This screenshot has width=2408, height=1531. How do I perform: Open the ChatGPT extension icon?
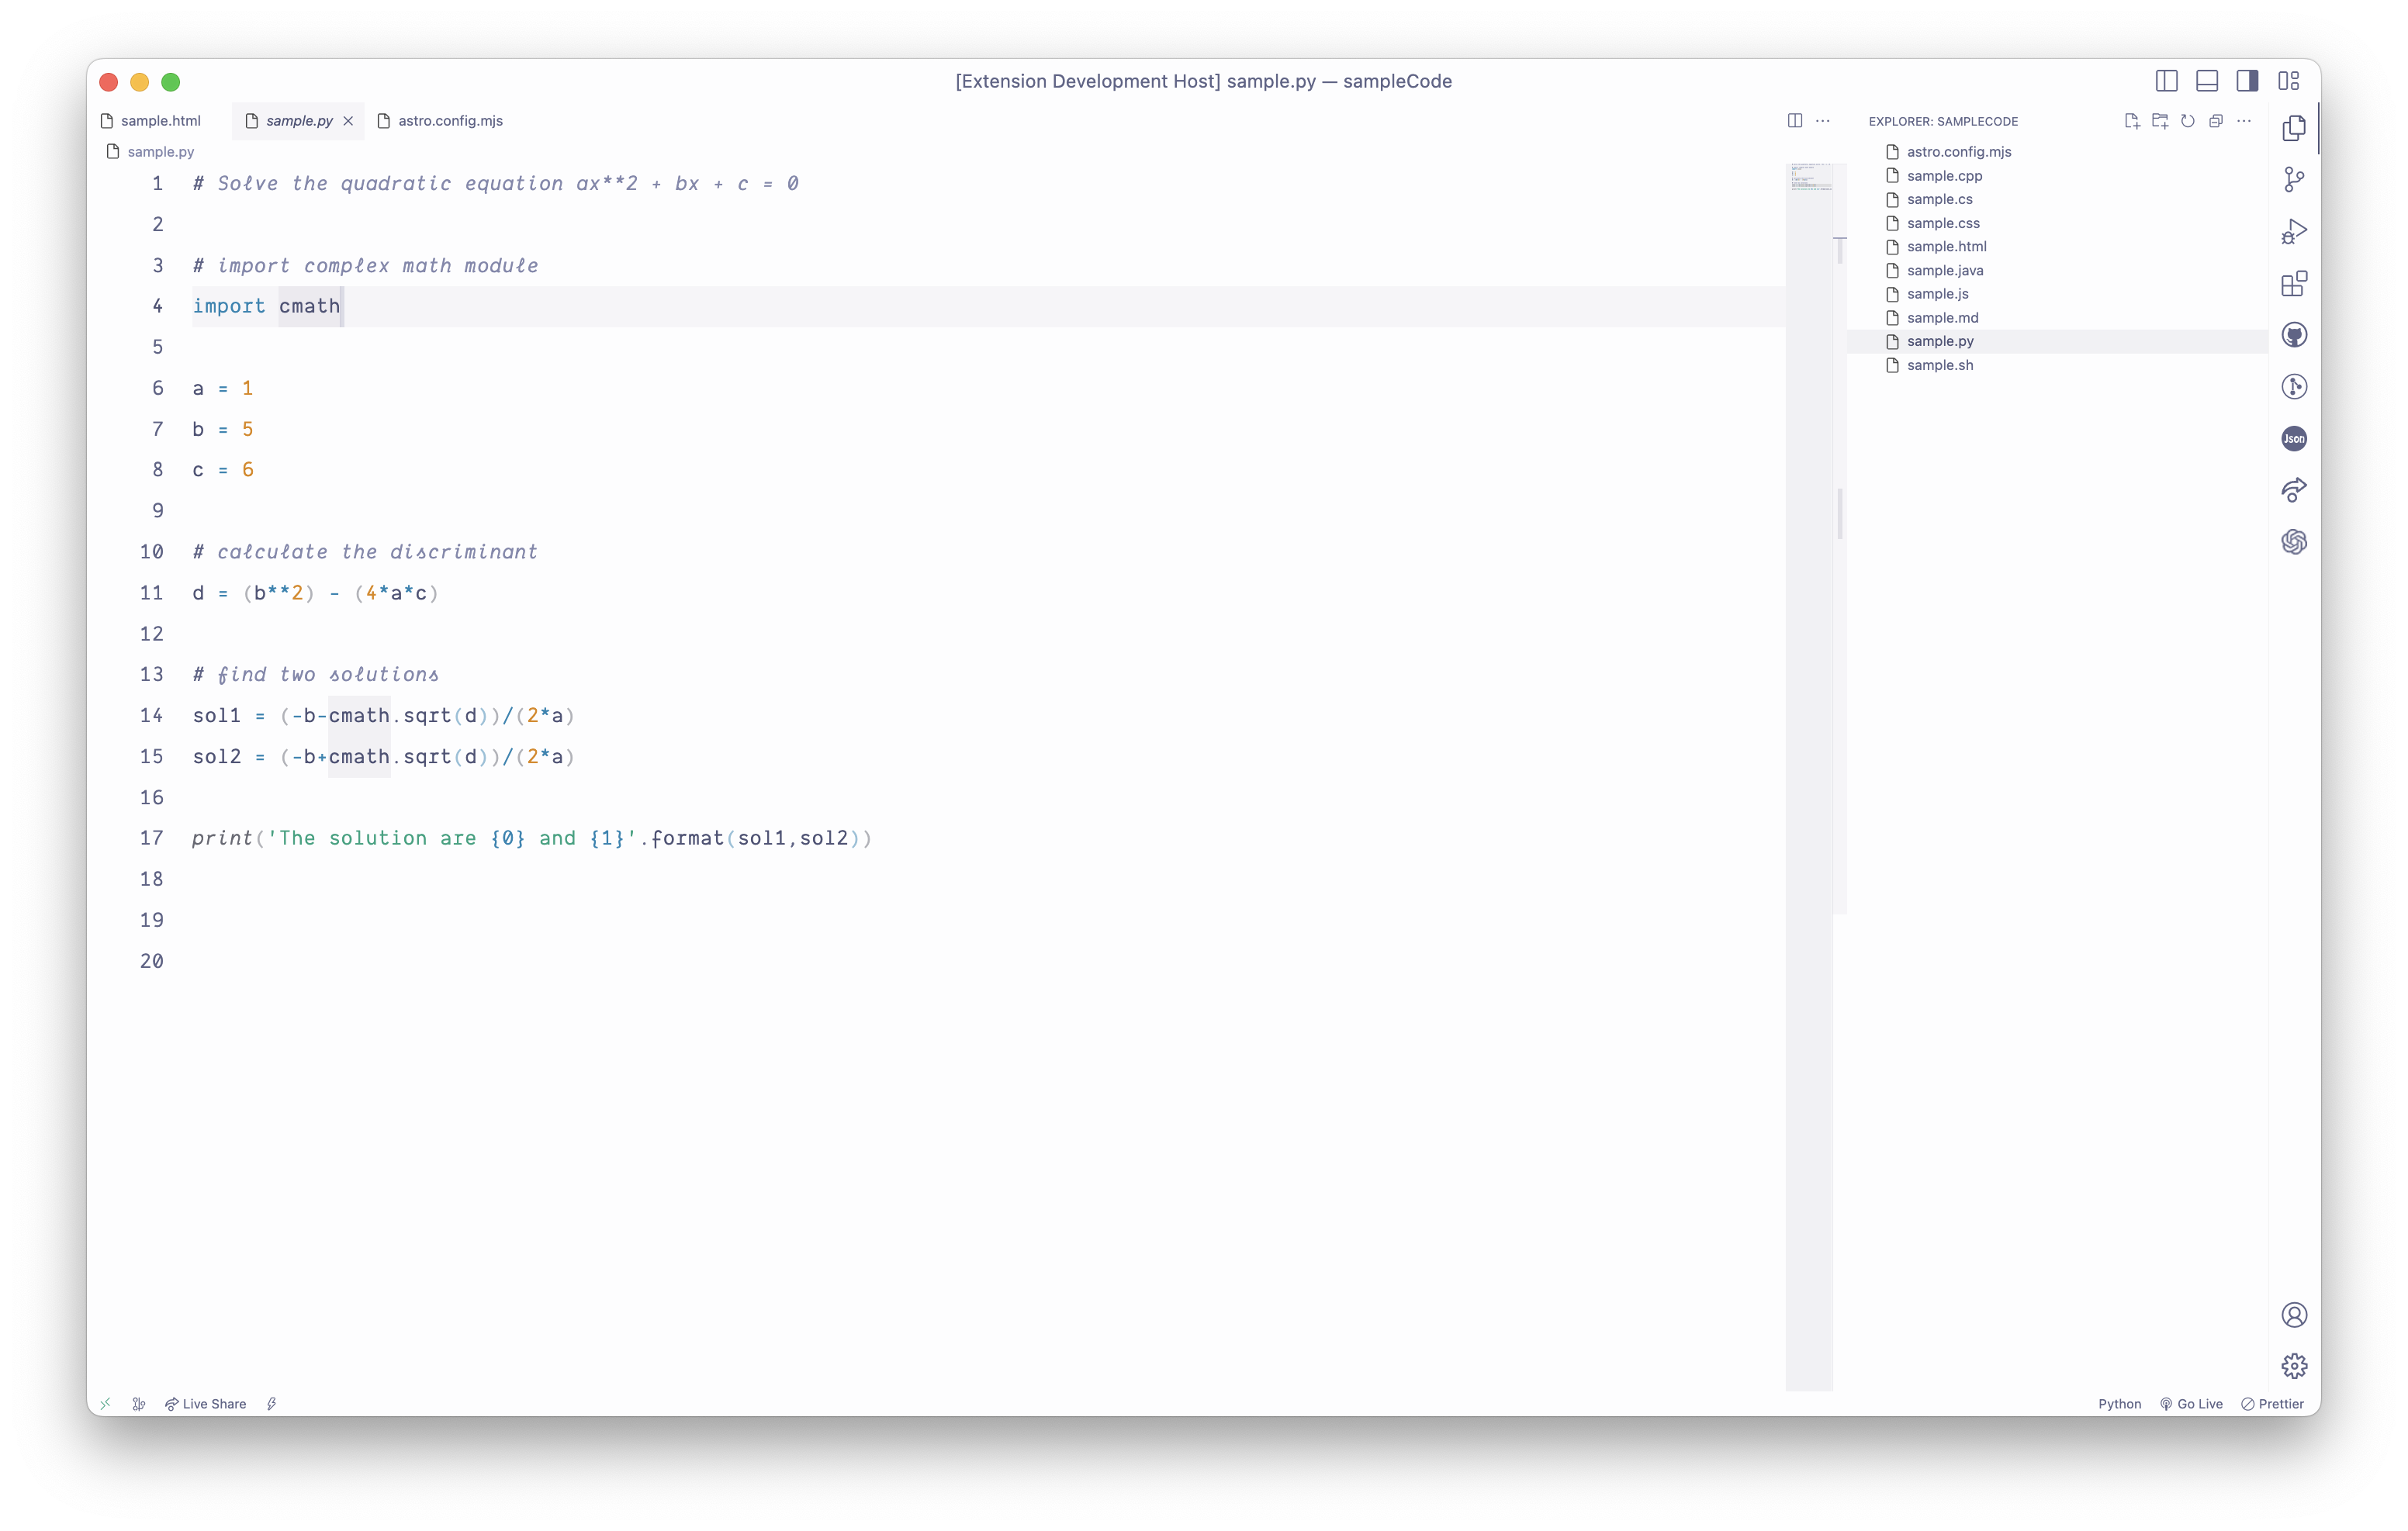(2294, 542)
